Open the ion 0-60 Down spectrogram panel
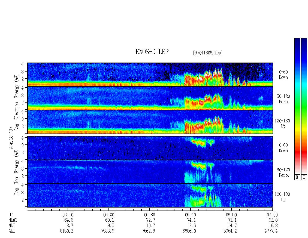The height and width of the screenshot is (238, 308). pos(150,148)
